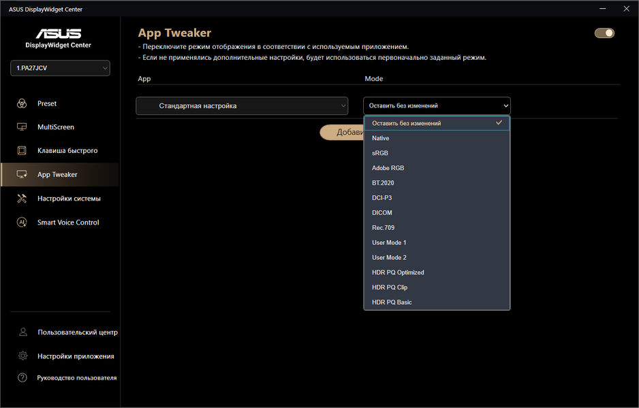Viewport: 639px width, 408px height.
Task: Toggle the App Tweaker enable switch
Action: (x=604, y=33)
